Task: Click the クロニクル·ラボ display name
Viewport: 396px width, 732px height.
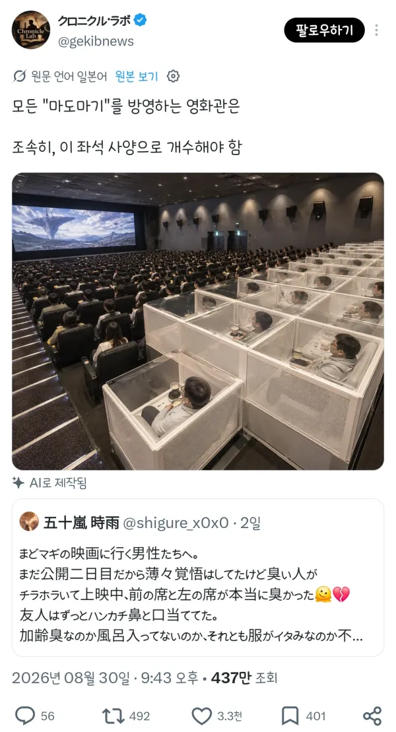Action: point(94,20)
